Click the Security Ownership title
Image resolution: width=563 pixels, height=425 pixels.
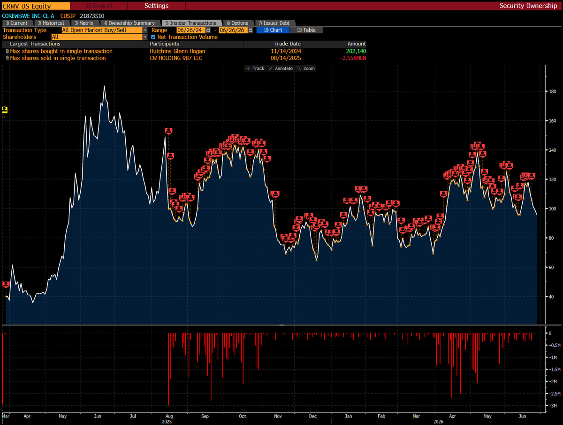[528, 6]
